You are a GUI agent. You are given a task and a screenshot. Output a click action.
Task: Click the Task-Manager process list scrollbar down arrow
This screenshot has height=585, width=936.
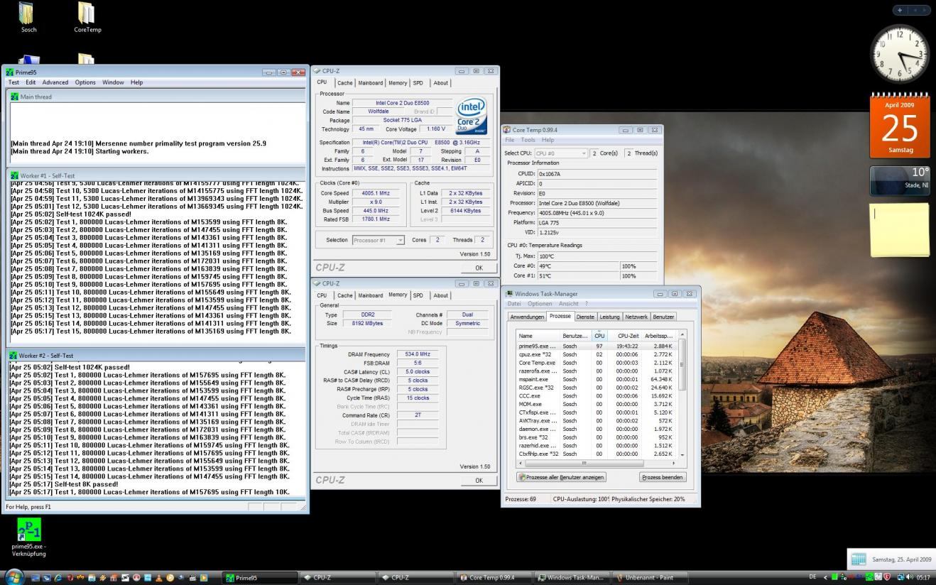pyautogui.click(x=682, y=454)
